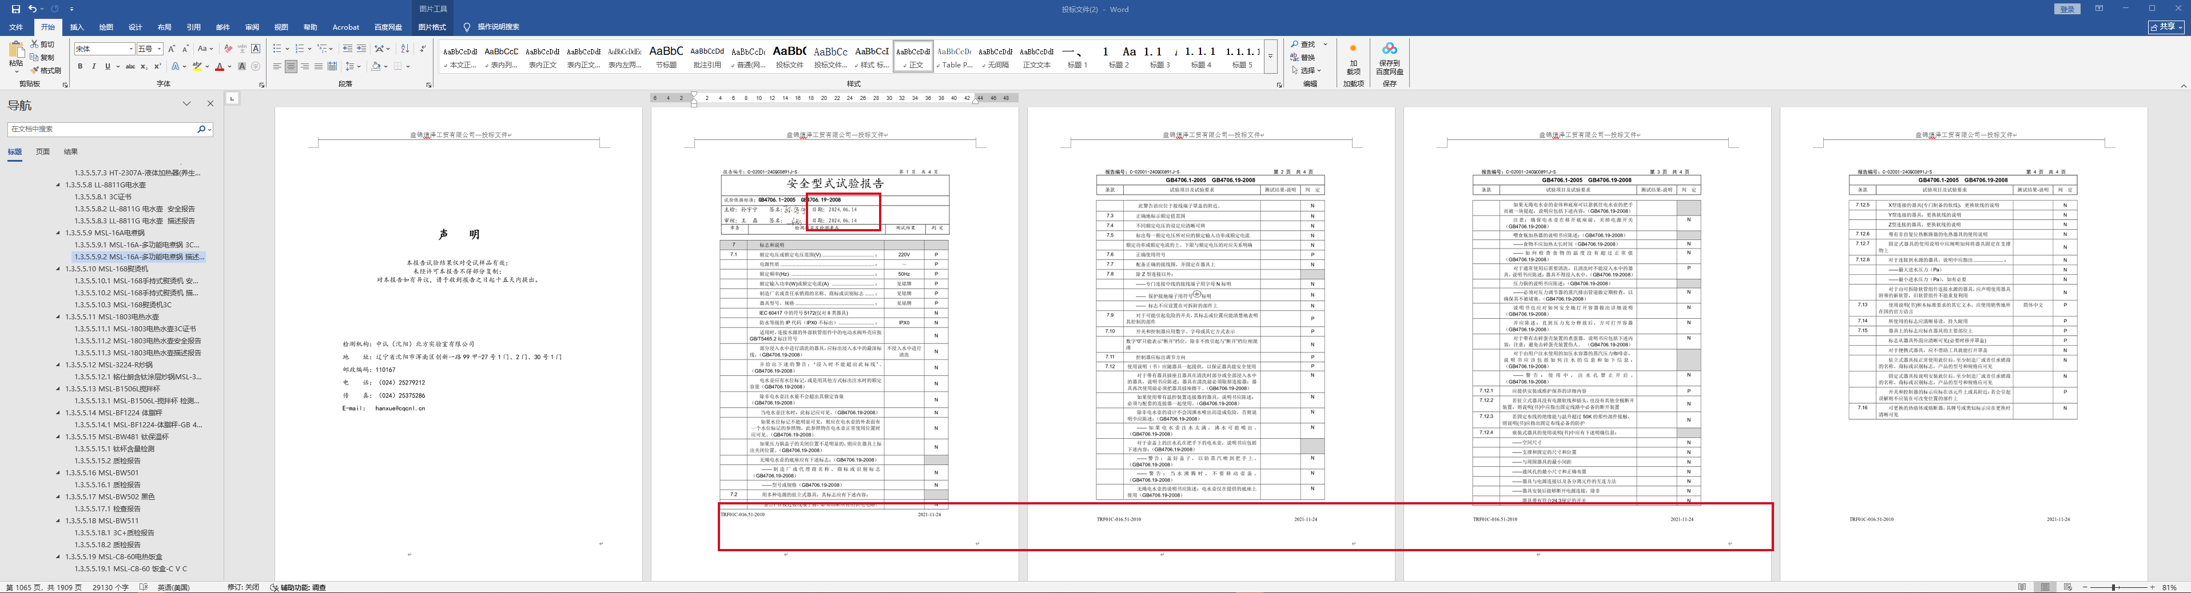2191x593 pixels.
Task: Apply the 标题 1 style
Action: click(1077, 57)
